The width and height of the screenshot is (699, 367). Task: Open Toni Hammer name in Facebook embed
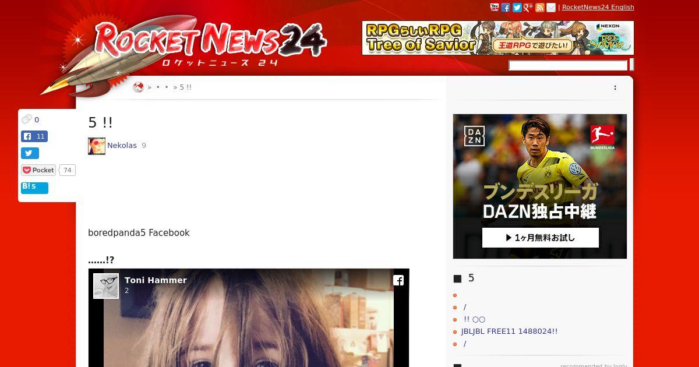pos(156,280)
